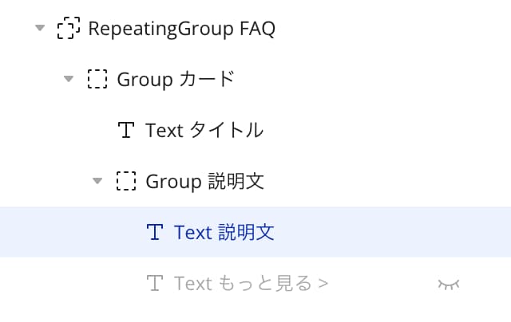This screenshot has width=511, height=322.
Task: Select the Text タイトル element label
Action: pos(204,130)
